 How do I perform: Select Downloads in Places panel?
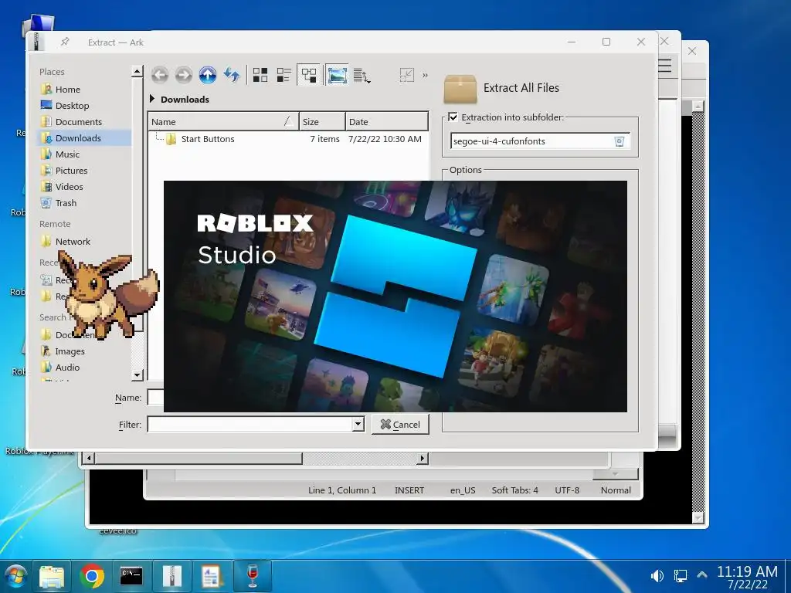pyautogui.click(x=83, y=137)
